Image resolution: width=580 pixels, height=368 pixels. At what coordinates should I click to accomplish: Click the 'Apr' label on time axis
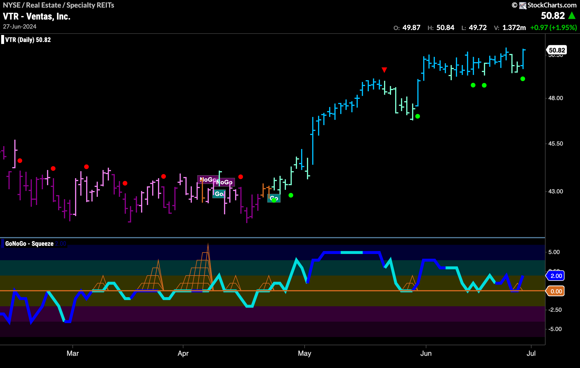[183, 353]
